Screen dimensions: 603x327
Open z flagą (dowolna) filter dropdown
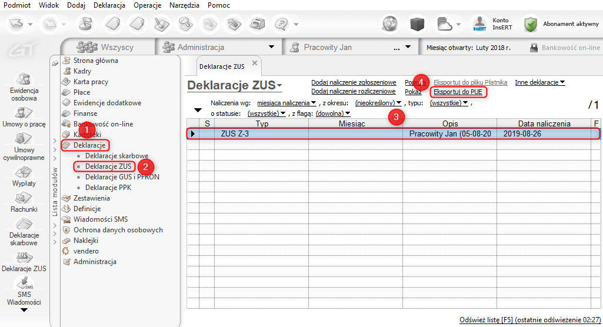point(333,114)
